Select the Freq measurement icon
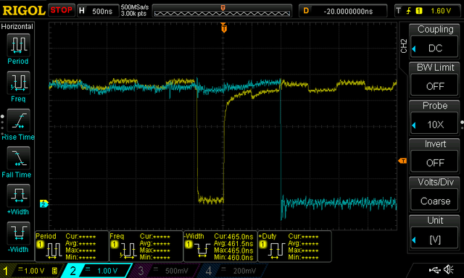The image size is (464, 278). point(18,83)
